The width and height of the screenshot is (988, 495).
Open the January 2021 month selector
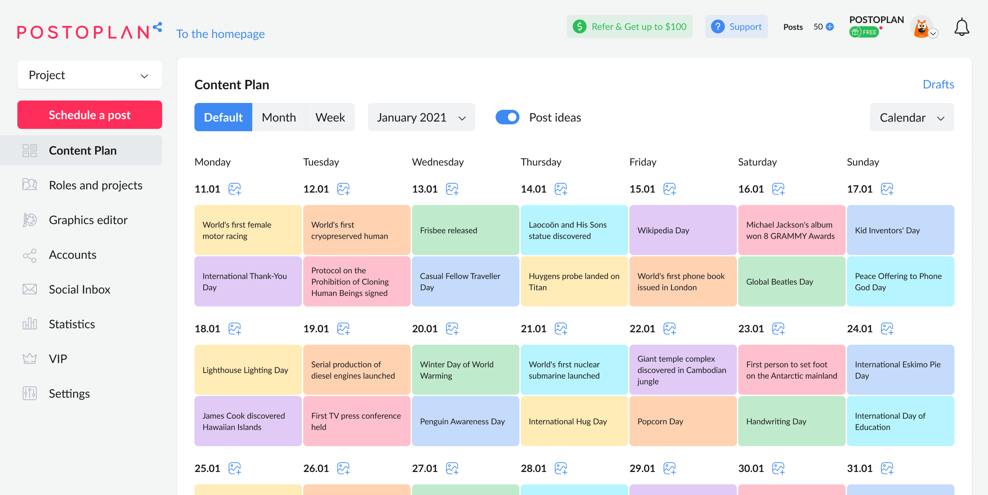(421, 117)
